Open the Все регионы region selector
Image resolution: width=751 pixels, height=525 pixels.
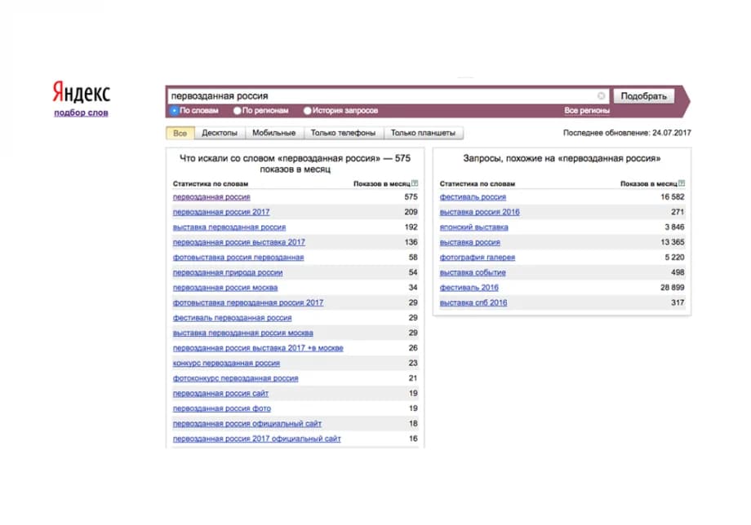(x=587, y=110)
